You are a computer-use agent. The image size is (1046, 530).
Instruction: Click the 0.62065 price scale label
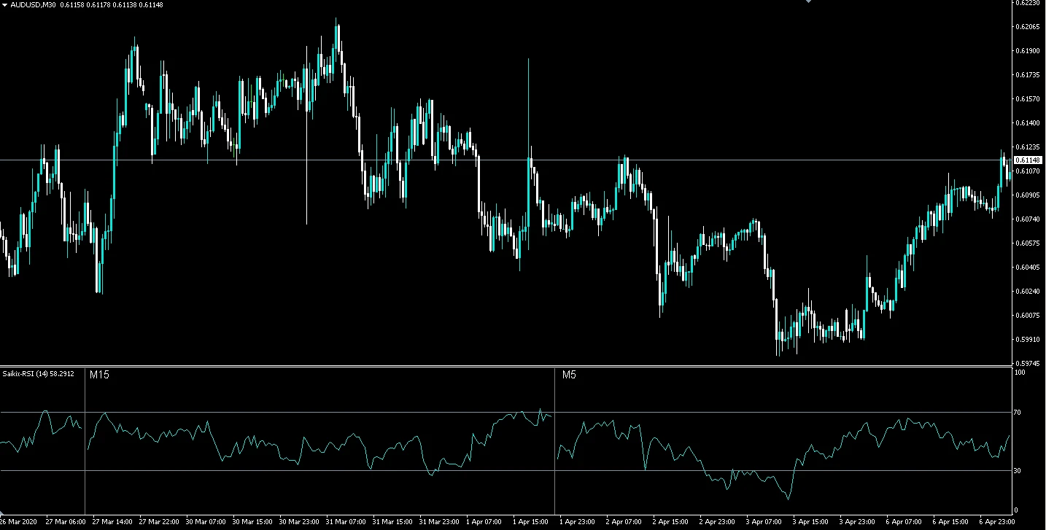click(1027, 27)
